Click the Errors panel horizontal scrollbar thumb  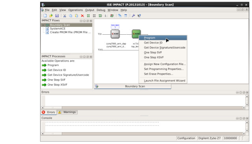click(53, 108)
